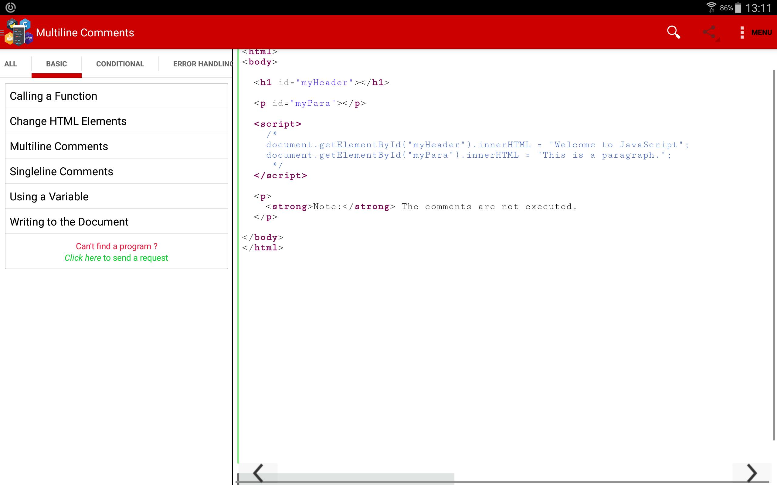Go to next program with right arrow
This screenshot has height=485, width=777.
(752, 473)
